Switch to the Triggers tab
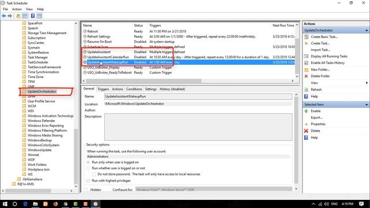The width and height of the screenshot is (370, 208). click(x=103, y=89)
